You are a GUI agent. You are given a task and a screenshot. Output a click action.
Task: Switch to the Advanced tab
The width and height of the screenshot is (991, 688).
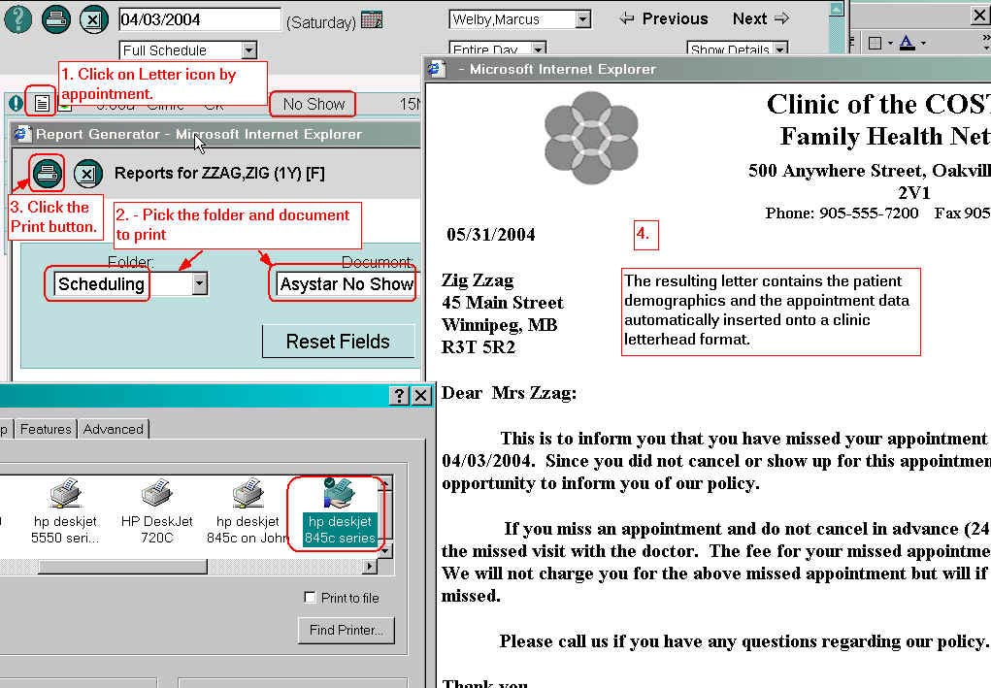coord(114,429)
